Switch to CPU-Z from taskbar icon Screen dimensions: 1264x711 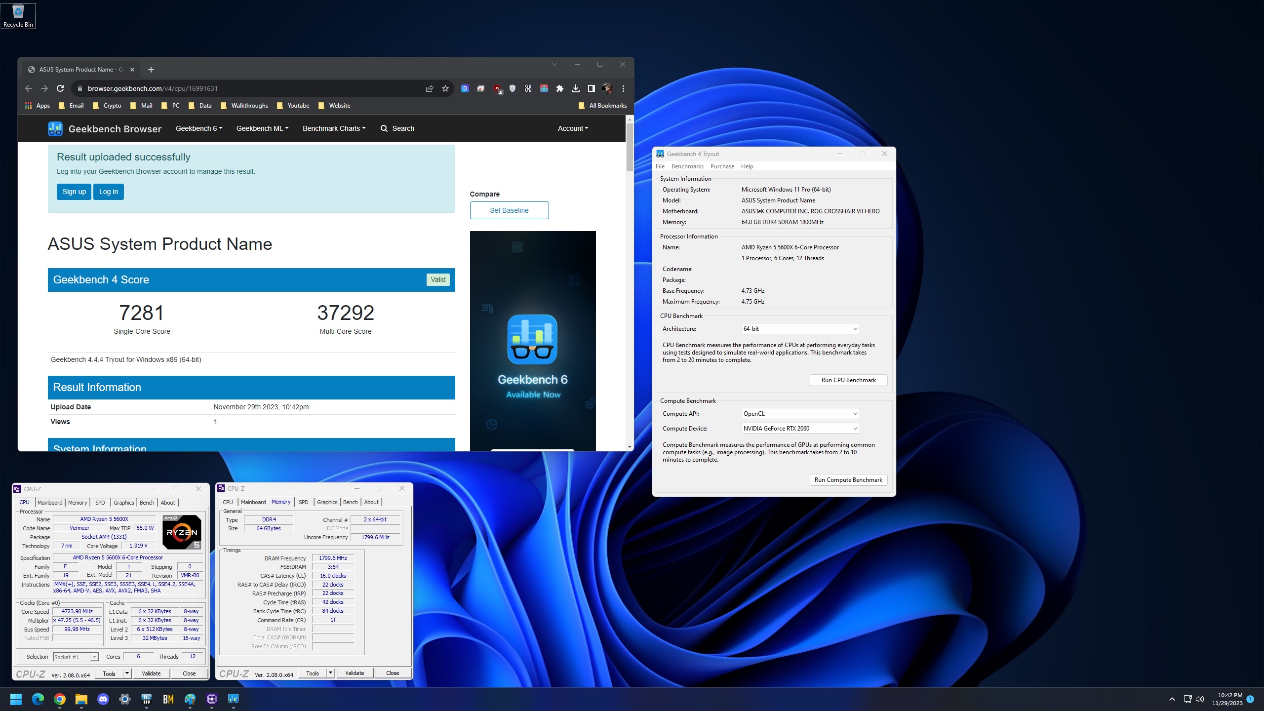[x=212, y=699]
